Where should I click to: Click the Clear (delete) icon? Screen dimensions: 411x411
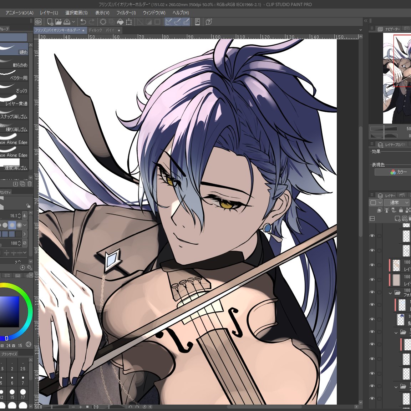(x=103, y=22)
